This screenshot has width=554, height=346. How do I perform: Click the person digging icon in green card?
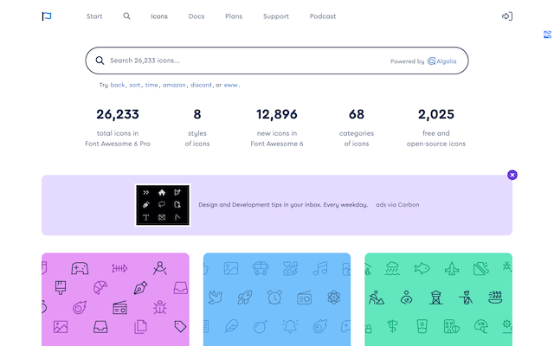377,298
